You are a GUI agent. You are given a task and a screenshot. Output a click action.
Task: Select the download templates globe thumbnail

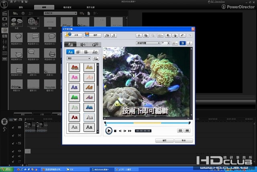click(x=33, y=22)
